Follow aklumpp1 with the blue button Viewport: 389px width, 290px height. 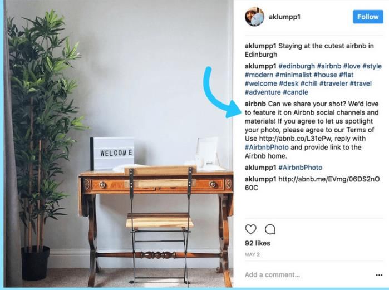[368, 17]
